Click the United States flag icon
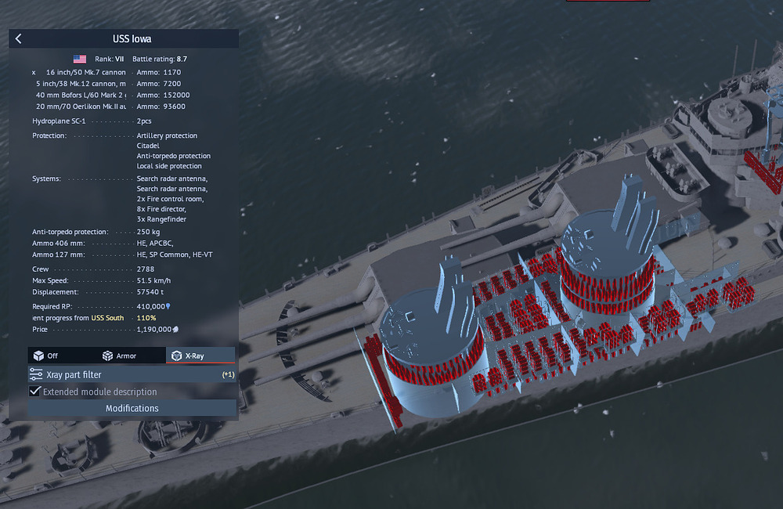Screen dimensions: 783x509 80,59
